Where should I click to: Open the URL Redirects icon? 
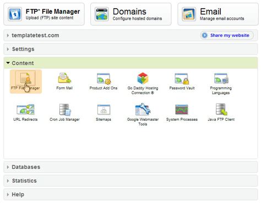[25, 110]
